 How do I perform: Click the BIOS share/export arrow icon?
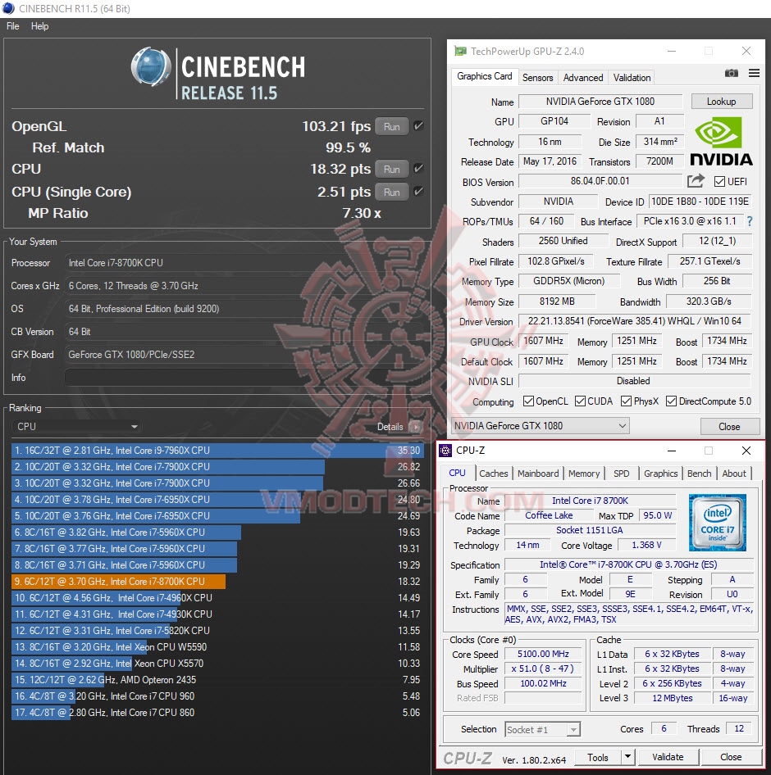tap(696, 181)
